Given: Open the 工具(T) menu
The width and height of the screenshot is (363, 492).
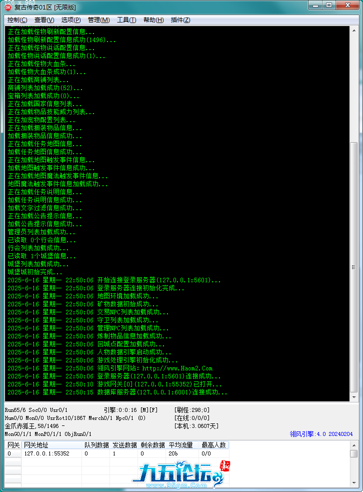Looking at the screenshot, I should tap(126, 20).
